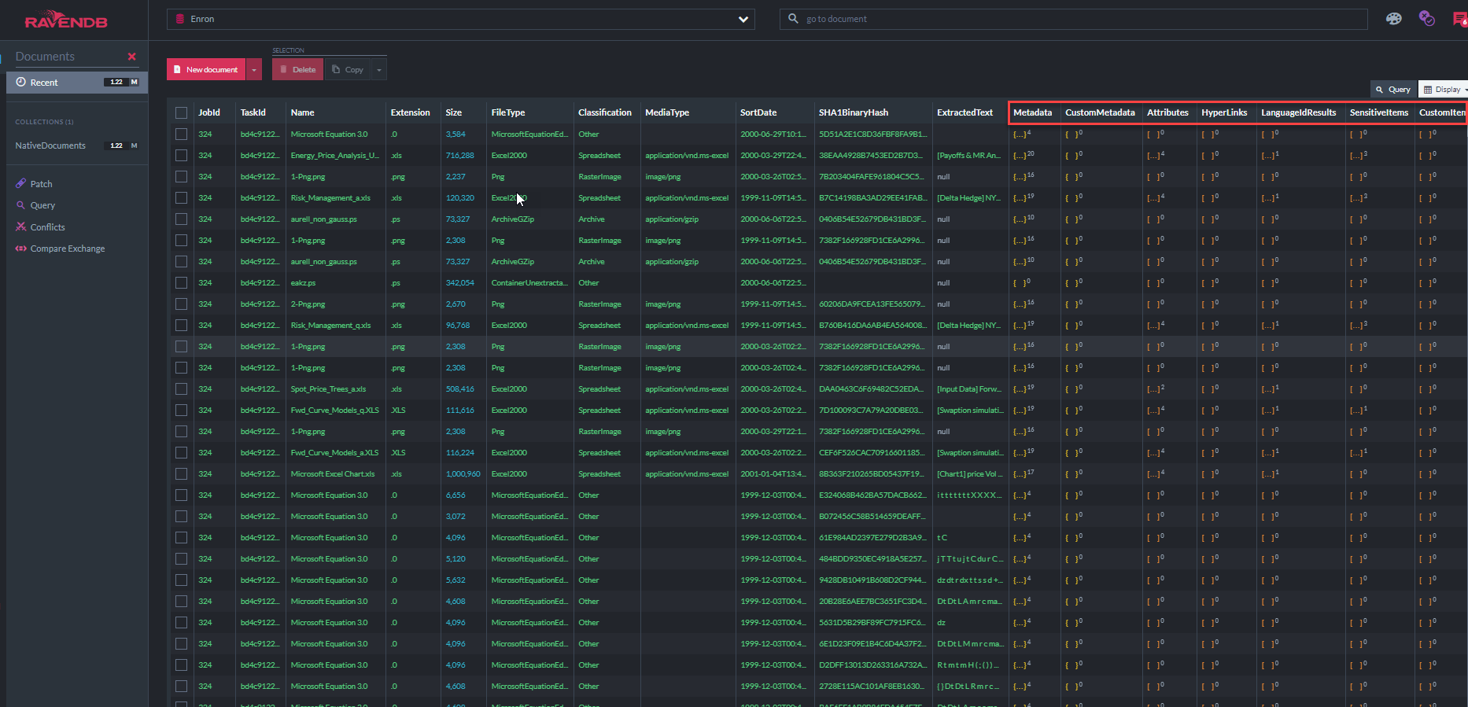1468x707 pixels.
Task: Expand the Enron database selector dropdown
Action: (743, 19)
